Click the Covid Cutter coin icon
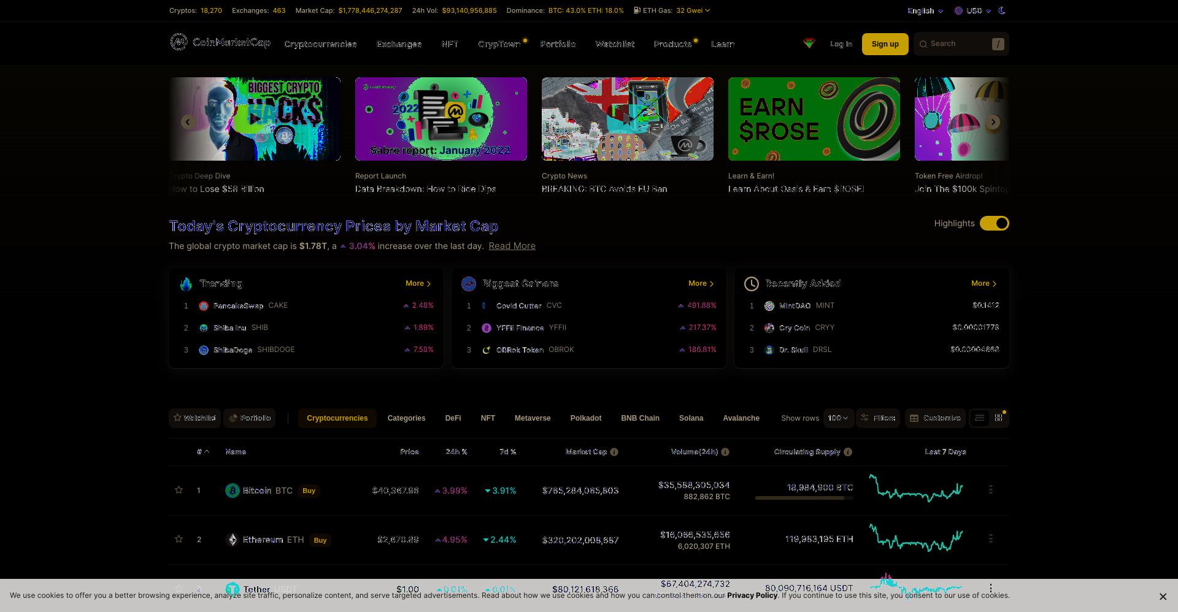 [x=487, y=306]
